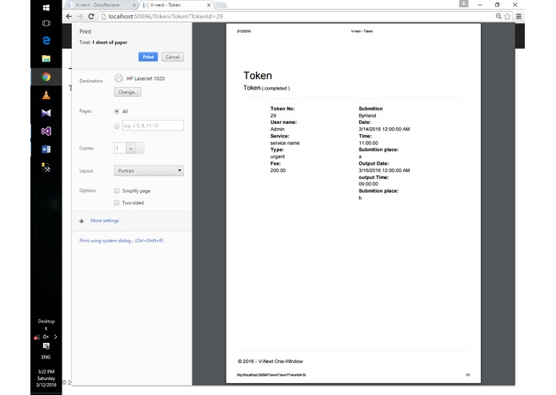Click the blue Print button
This screenshot has height=395, width=556.
[x=148, y=57]
